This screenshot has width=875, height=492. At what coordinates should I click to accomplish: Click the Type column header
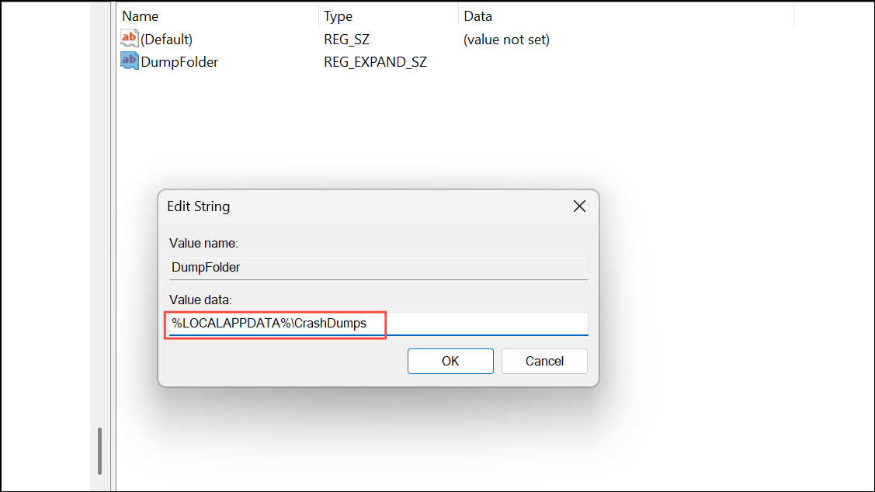[337, 16]
